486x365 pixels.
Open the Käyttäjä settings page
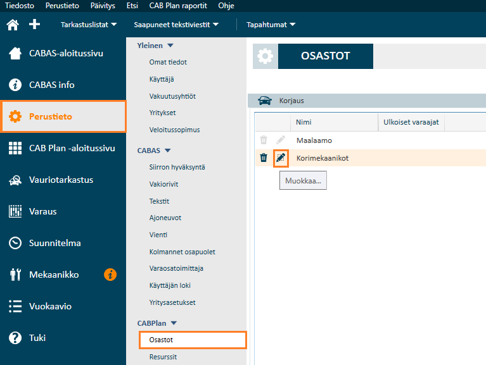tap(162, 79)
